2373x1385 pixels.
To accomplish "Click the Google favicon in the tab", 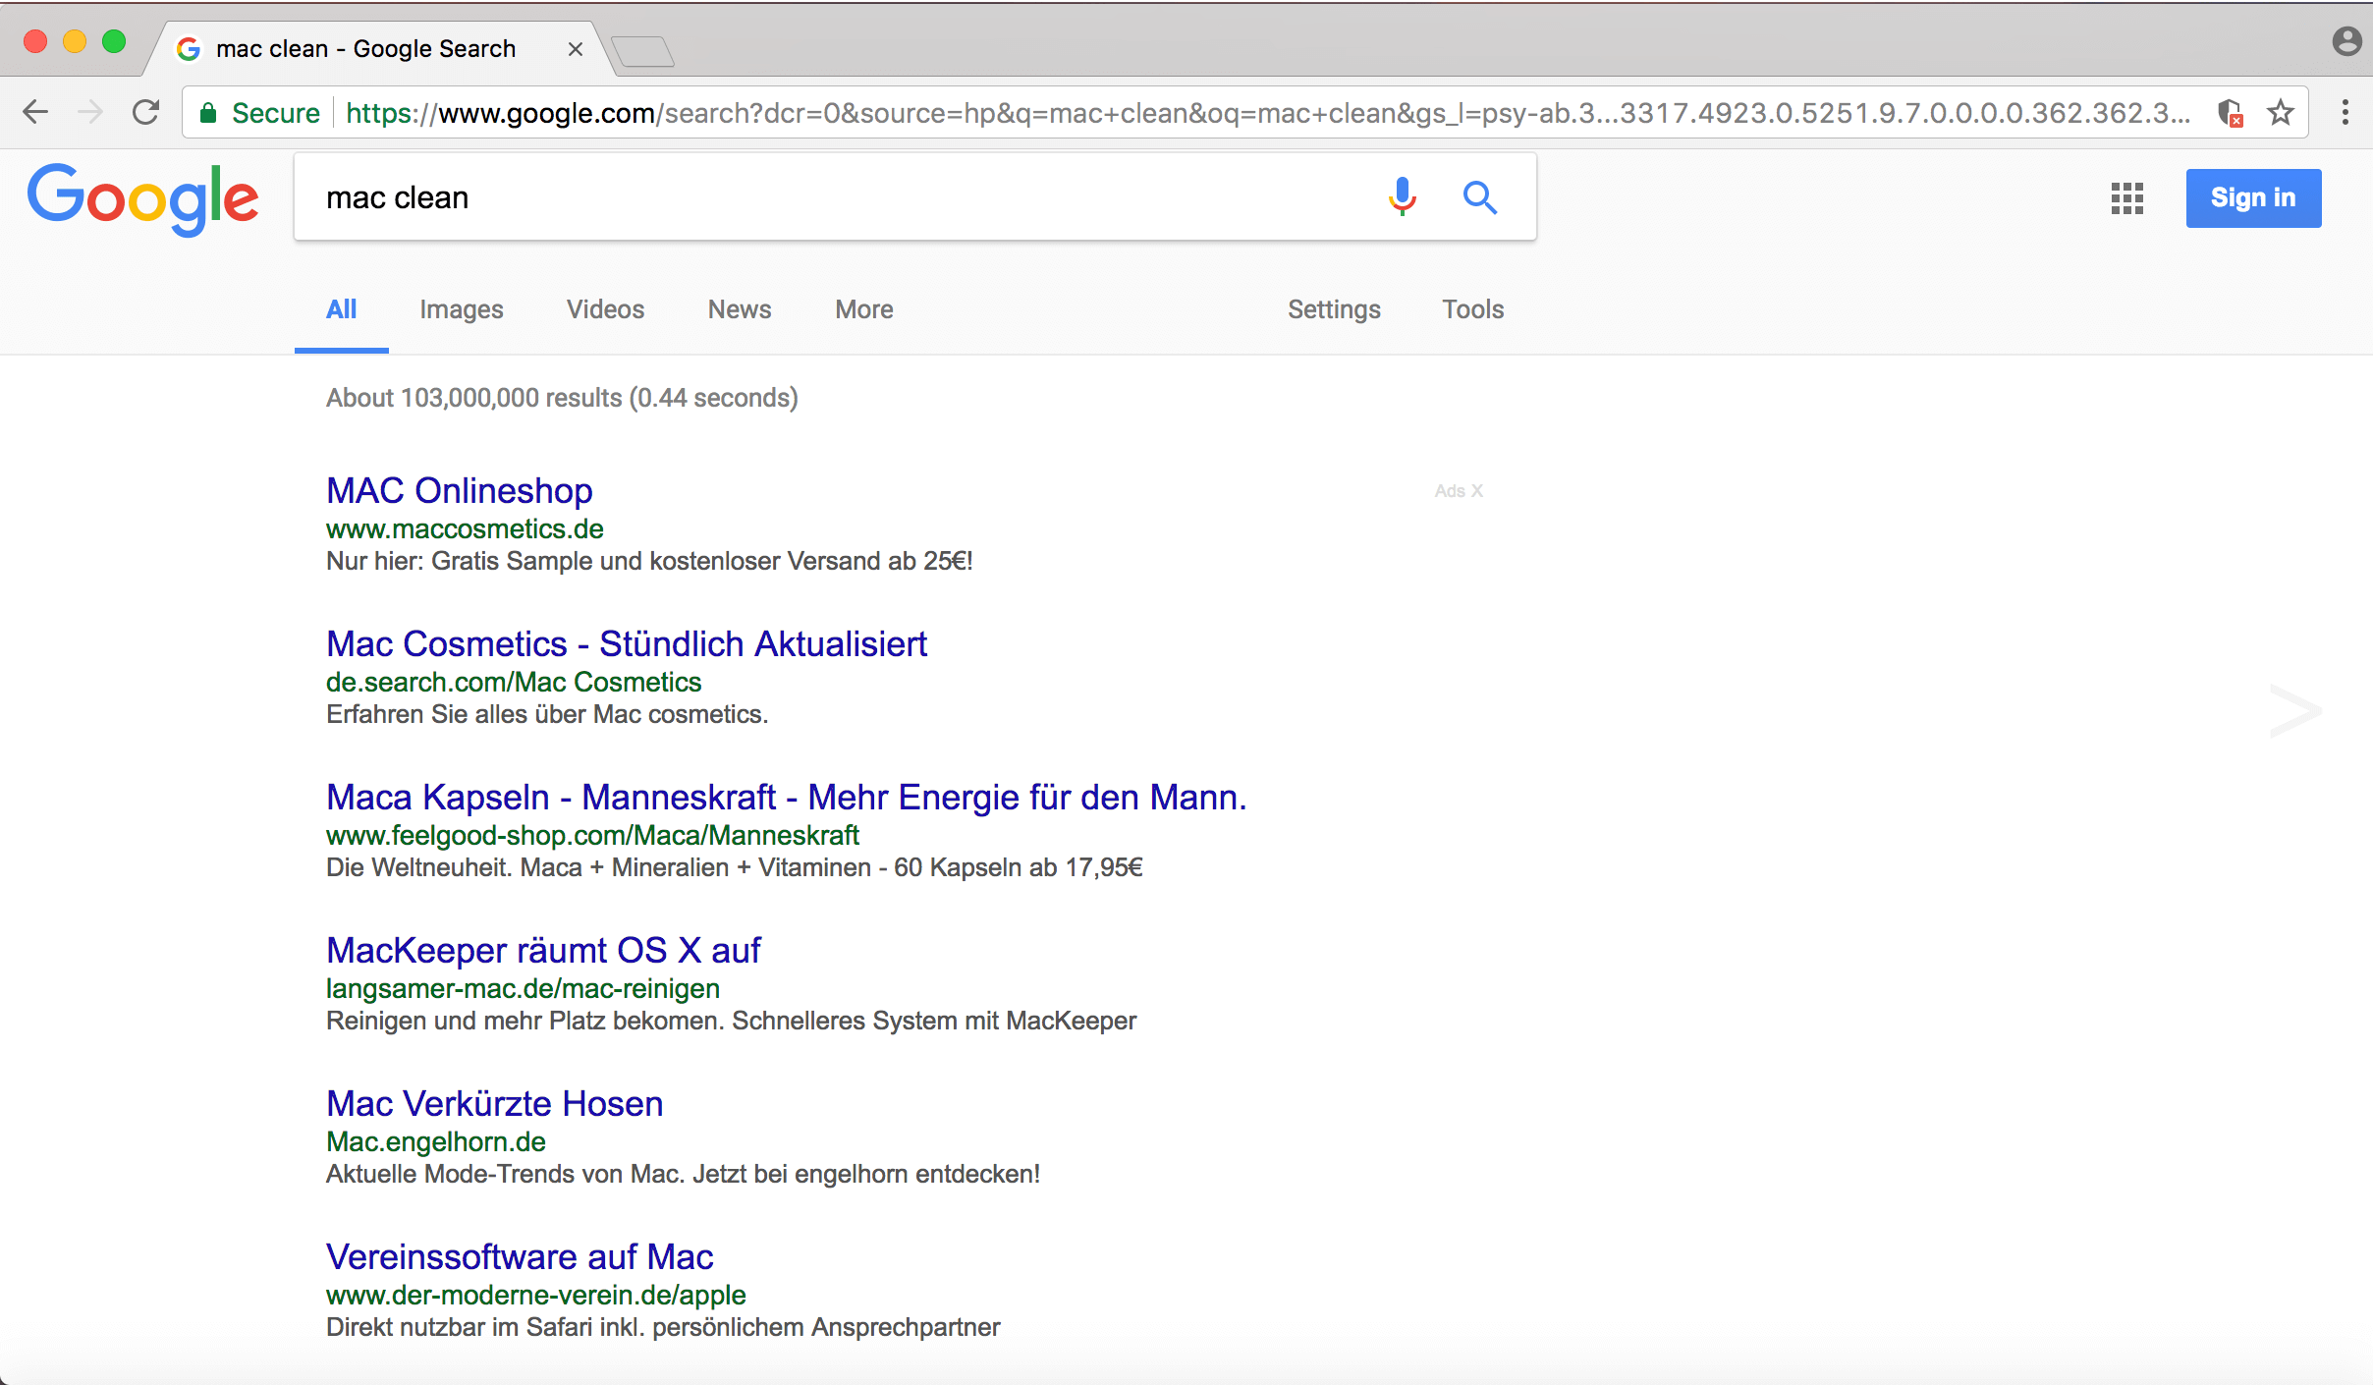I will 188,49.
